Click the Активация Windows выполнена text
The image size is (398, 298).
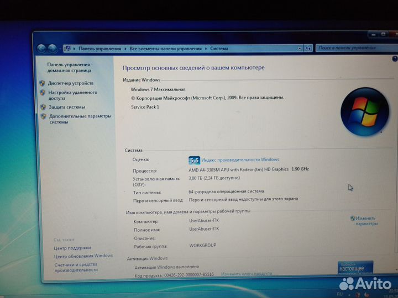tap(166, 267)
